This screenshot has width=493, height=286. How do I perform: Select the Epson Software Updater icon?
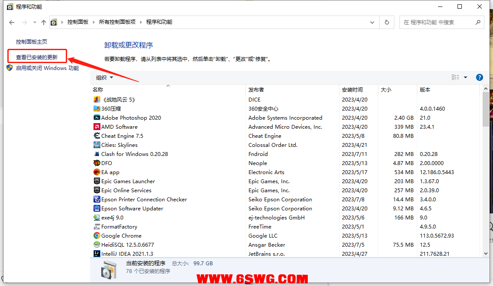(97, 209)
